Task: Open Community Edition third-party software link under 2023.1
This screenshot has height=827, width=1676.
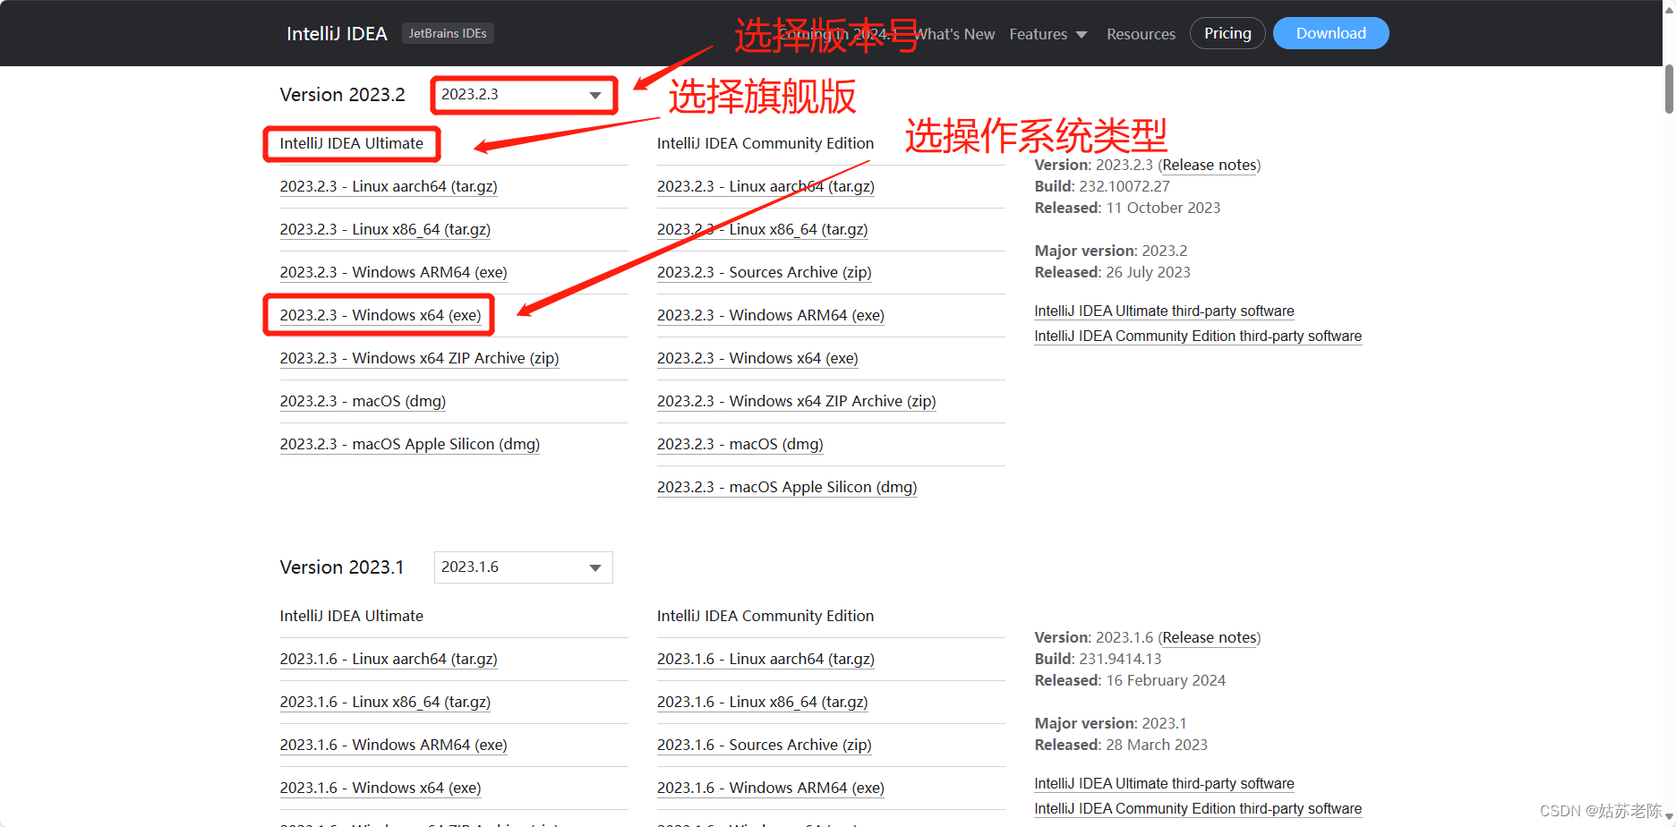Action: pos(1198,808)
